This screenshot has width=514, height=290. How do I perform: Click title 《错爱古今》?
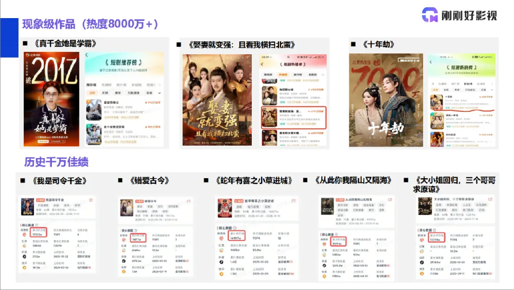(149, 181)
